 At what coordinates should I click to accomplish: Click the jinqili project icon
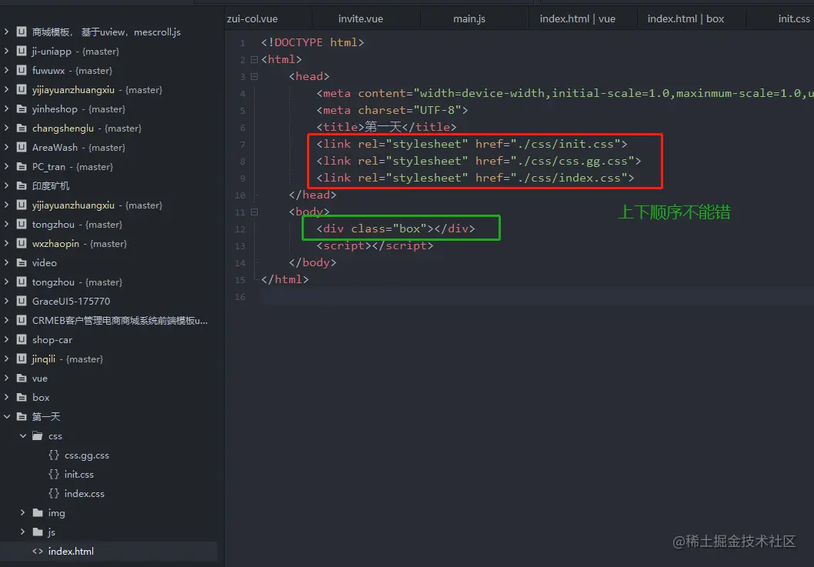click(22, 359)
